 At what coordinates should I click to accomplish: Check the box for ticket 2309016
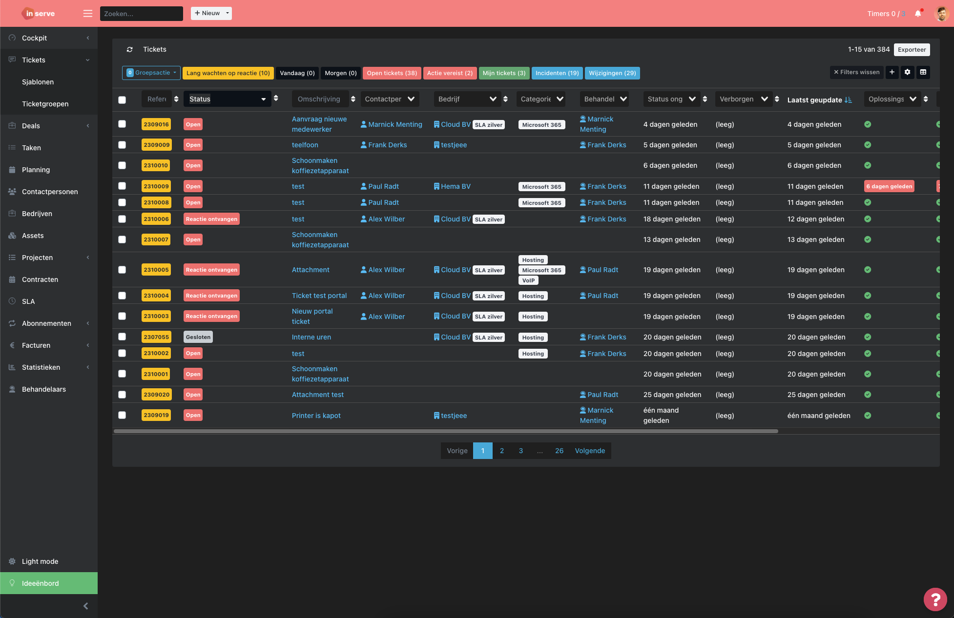point(122,124)
